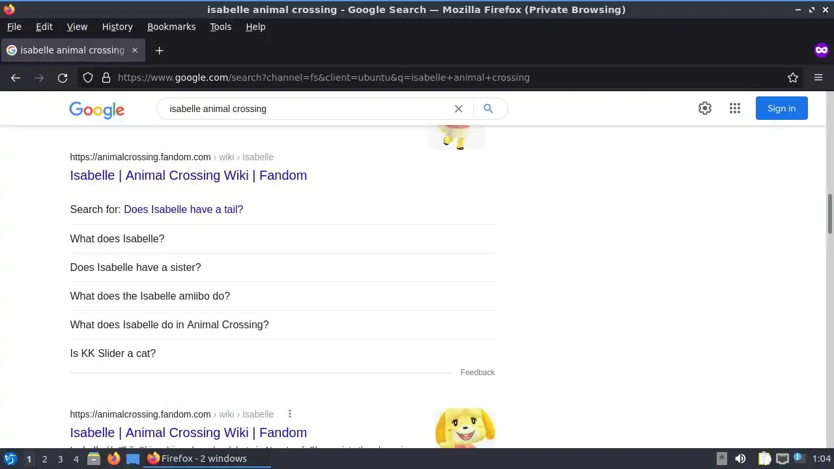Open the clipboard tray icon
The image size is (834, 469).
(764, 459)
